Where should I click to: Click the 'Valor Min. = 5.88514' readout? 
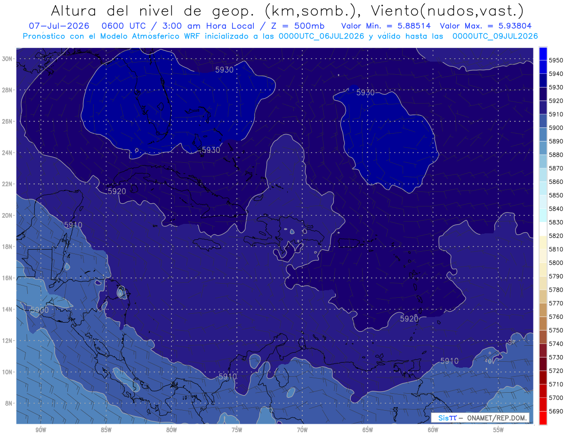tap(386, 26)
